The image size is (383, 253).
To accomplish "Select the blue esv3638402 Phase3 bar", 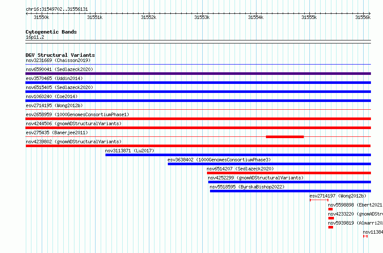I will point(269,164).
